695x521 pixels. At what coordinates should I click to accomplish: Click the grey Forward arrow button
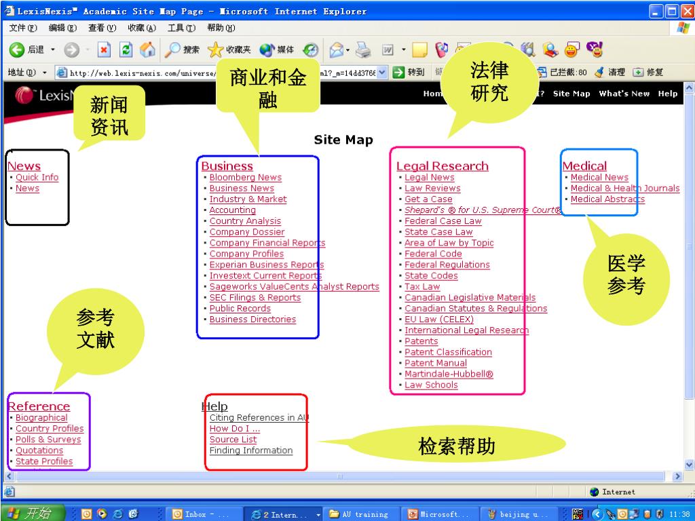[71, 50]
